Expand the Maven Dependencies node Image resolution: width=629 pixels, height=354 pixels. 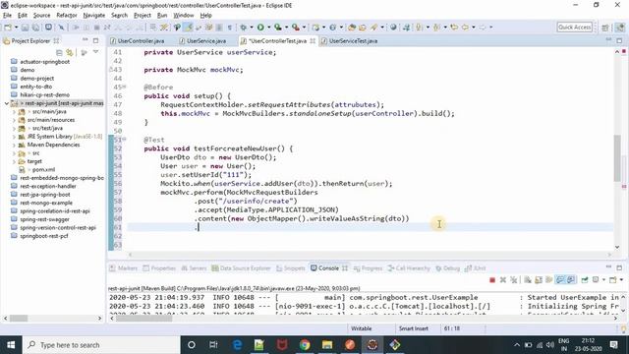point(14,145)
